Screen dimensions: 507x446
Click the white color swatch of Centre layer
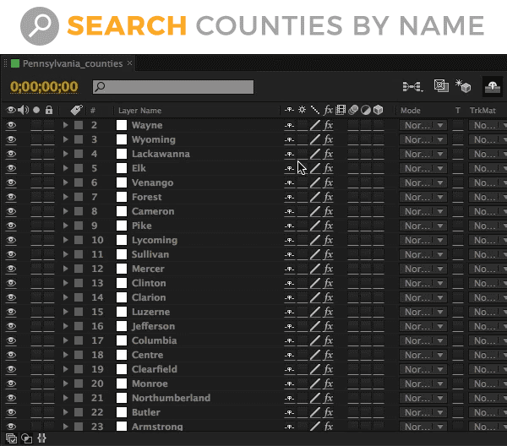point(122,355)
